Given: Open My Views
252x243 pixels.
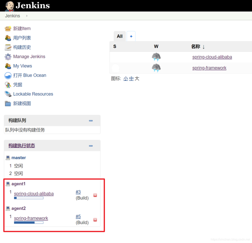Looking at the screenshot, I should point(23,66).
